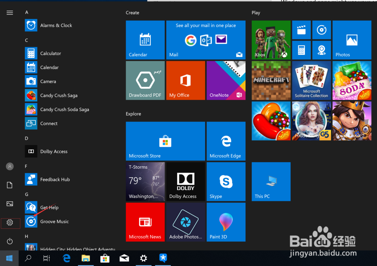377x266 pixels.
Task: Open Microsoft News tile
Action: pyautogui.click(x=145, y=222)
